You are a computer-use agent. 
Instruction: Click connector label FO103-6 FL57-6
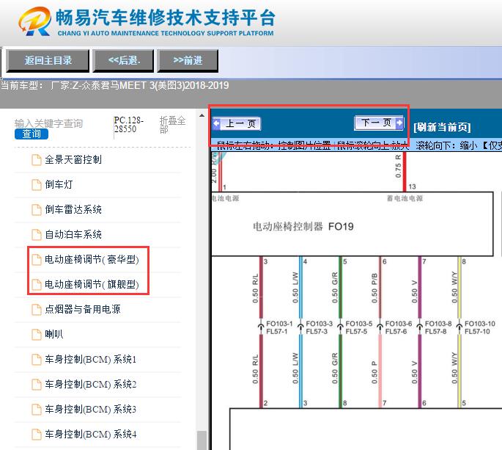(398, 327)
